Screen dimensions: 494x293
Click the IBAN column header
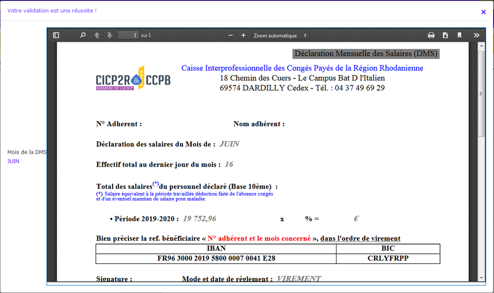[216, 248]
